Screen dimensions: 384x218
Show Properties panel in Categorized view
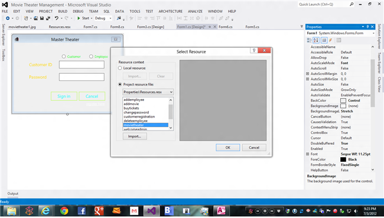pyautogui.click(x=310, y=40)
